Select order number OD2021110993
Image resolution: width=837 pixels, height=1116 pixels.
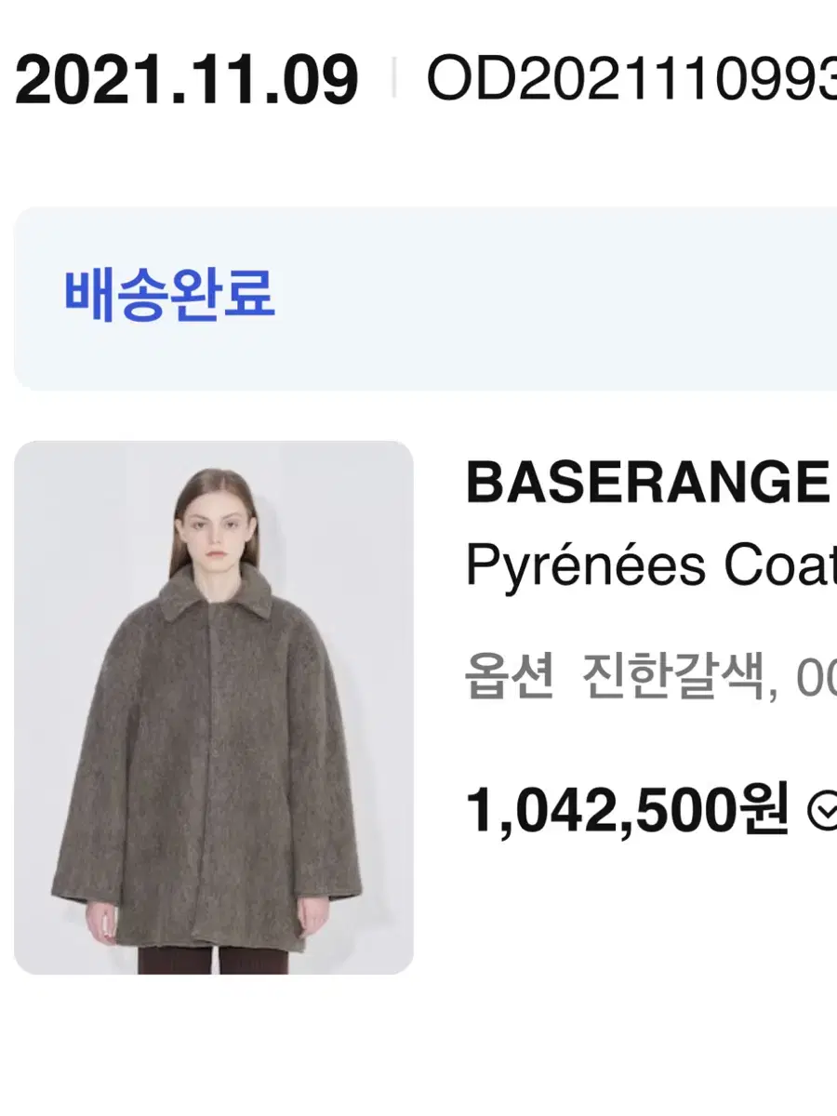(x=631, y=79)
